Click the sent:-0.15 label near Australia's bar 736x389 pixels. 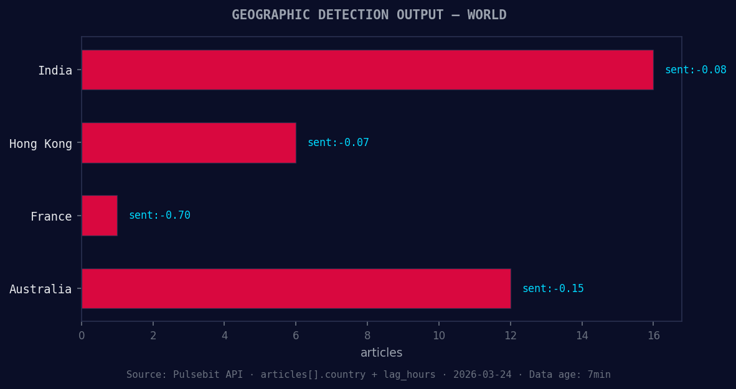point(552,288)
